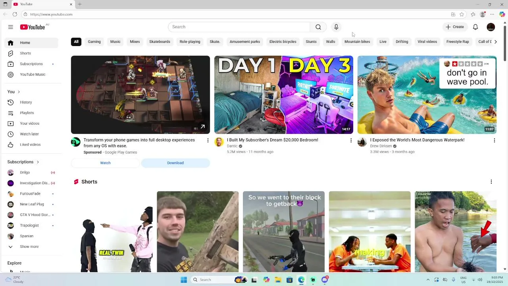Open Windows Start menu

(x=184, y=280)
